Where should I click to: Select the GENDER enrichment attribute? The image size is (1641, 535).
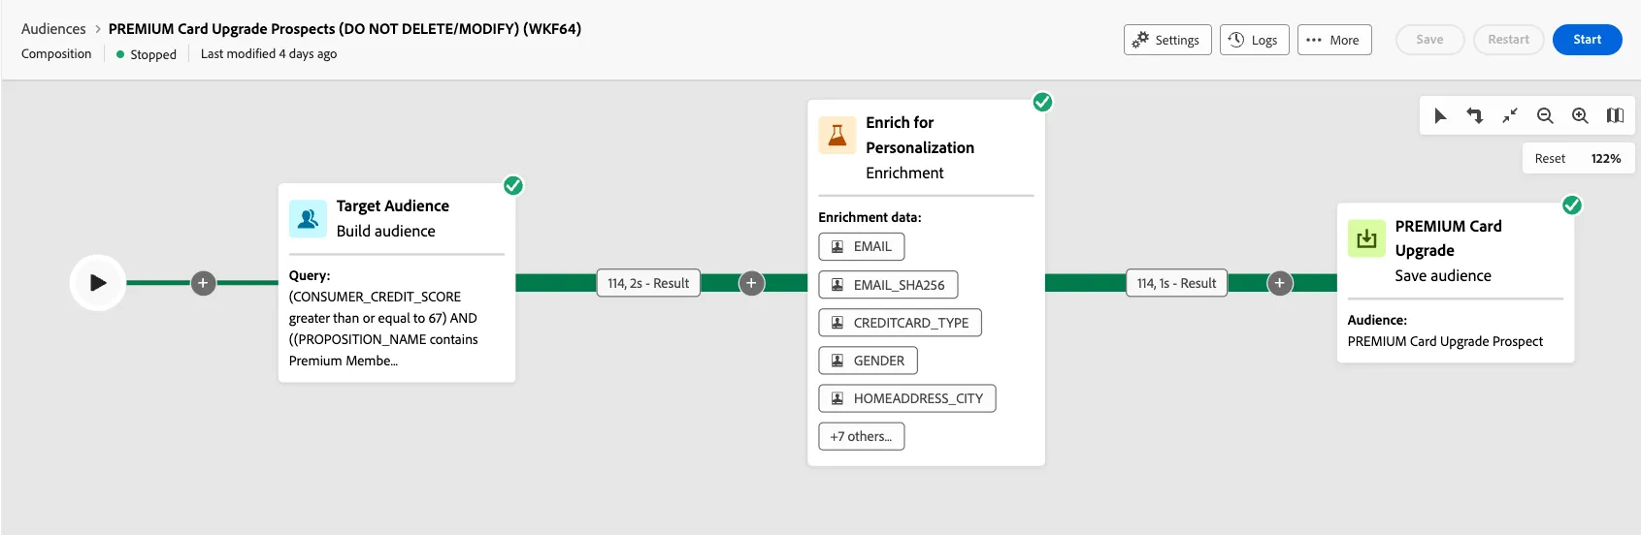click(869, 361)
